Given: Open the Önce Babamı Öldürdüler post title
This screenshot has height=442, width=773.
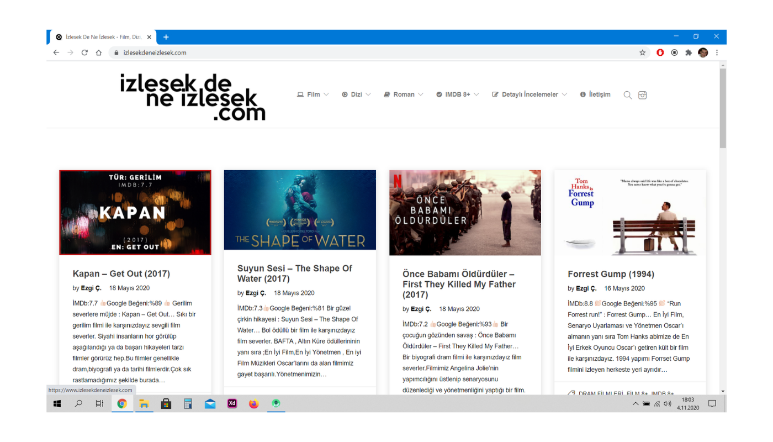Looking at the screenshot, I should [x=459, y=284].
